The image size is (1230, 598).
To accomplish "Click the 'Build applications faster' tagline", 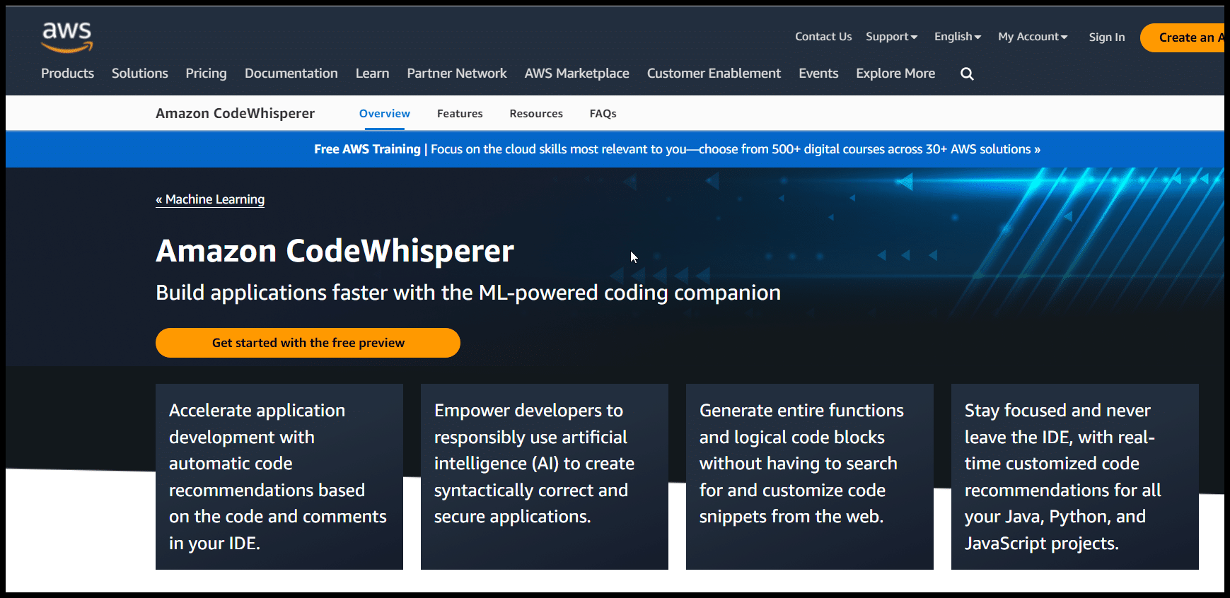I will [x=468, y=293].
